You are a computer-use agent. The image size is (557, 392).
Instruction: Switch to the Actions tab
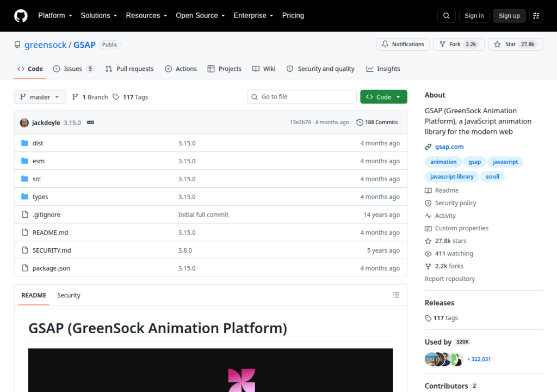(x=181, y=69)
